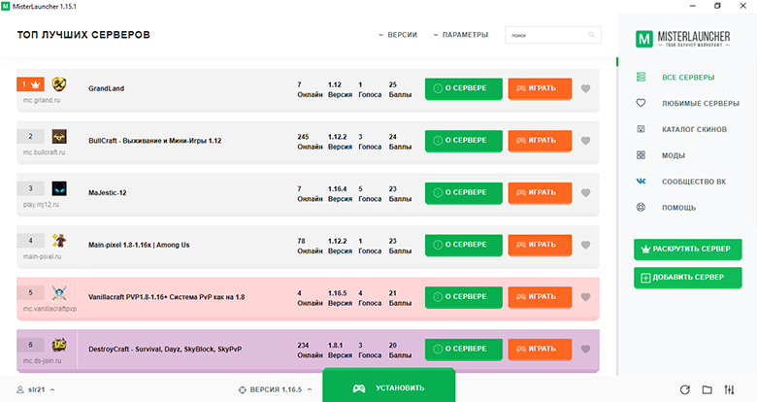Click the rank 1 crown badge
Screen dimensions: 757x402
30,84
